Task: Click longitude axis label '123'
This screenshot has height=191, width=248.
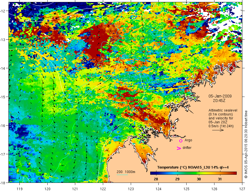Action: [131, 189]
